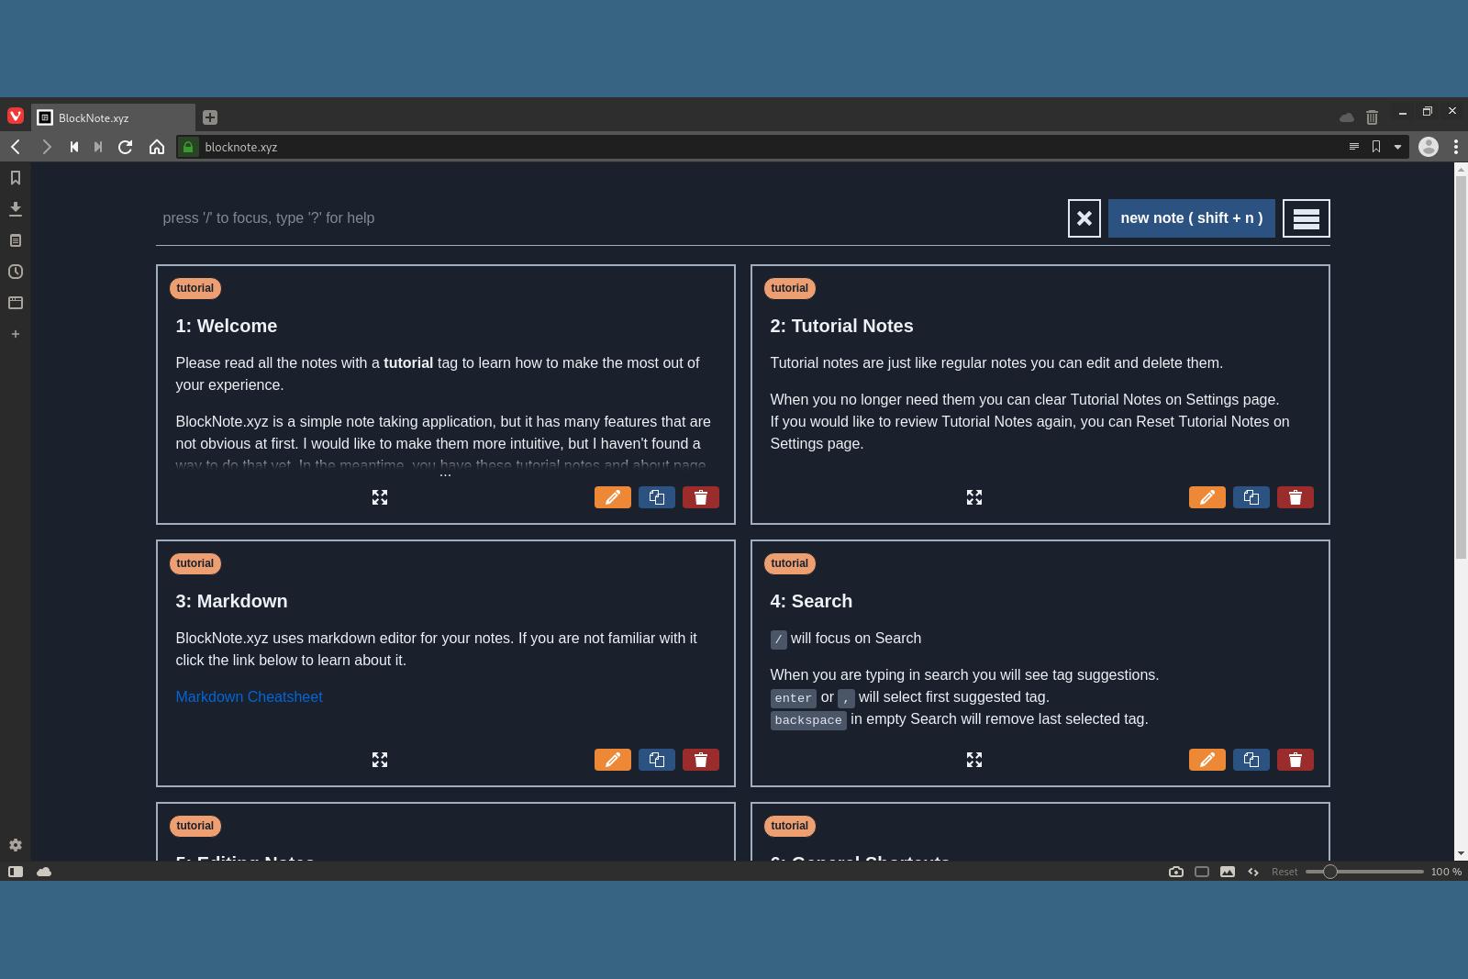
Task: Open the closed tabs trash
Action: 1372,117
